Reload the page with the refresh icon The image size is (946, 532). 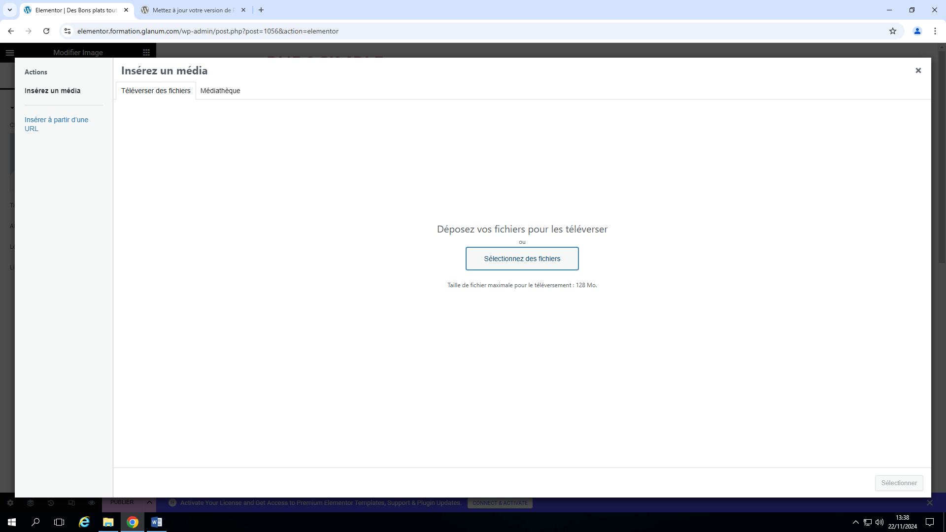click(46, 31)
